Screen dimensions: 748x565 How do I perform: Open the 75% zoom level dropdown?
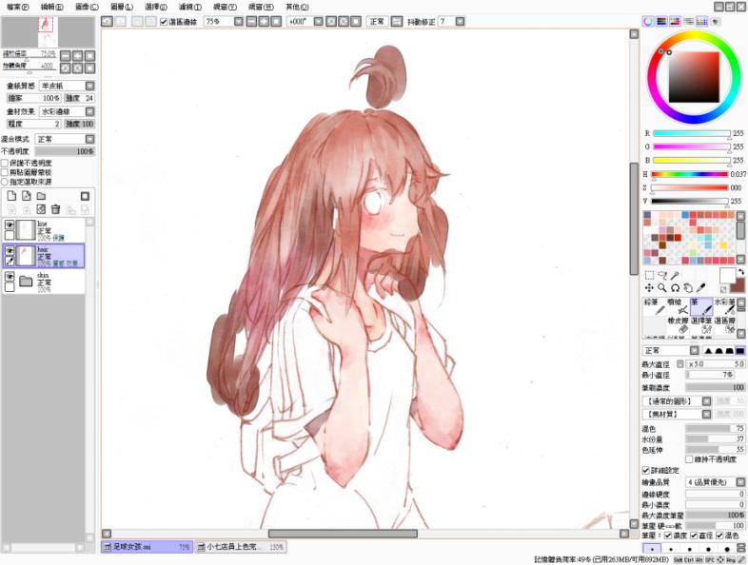[x=239, y=22]
